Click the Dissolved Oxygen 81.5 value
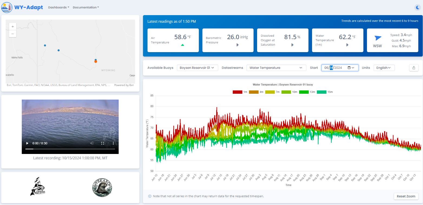The image size is (423, 205). click(290, 37)
